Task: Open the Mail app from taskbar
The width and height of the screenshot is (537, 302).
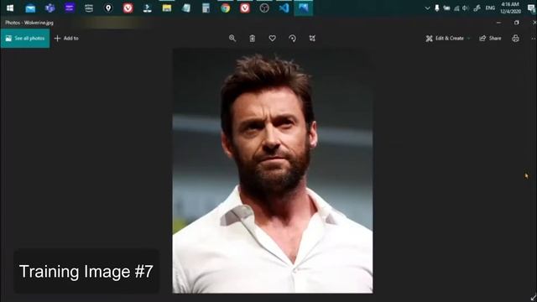Action: point(30,8)
